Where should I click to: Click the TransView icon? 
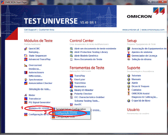71,83
